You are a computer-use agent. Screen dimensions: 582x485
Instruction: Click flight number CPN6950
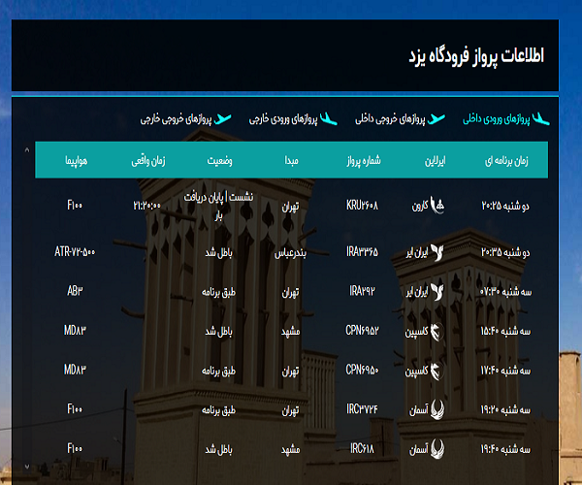pos(362,370)
